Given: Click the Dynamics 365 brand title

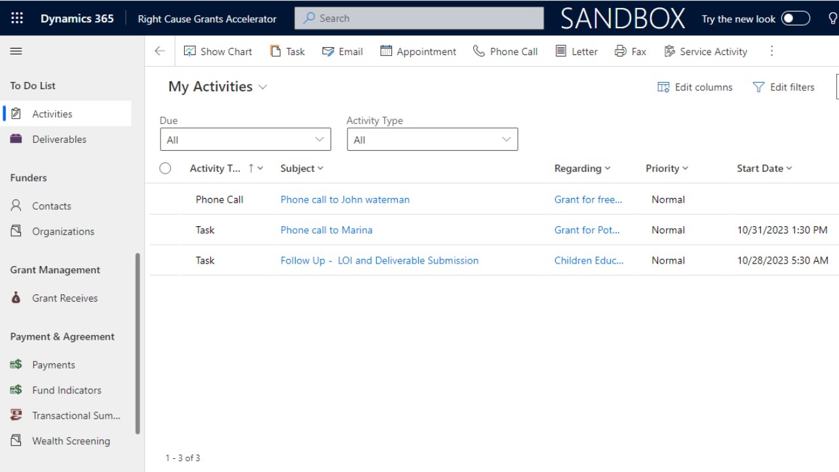Looking at the screenshot, I should click(x=77, y=18).
